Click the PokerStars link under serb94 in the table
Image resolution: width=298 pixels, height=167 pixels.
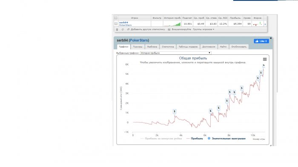coord(125,25)
